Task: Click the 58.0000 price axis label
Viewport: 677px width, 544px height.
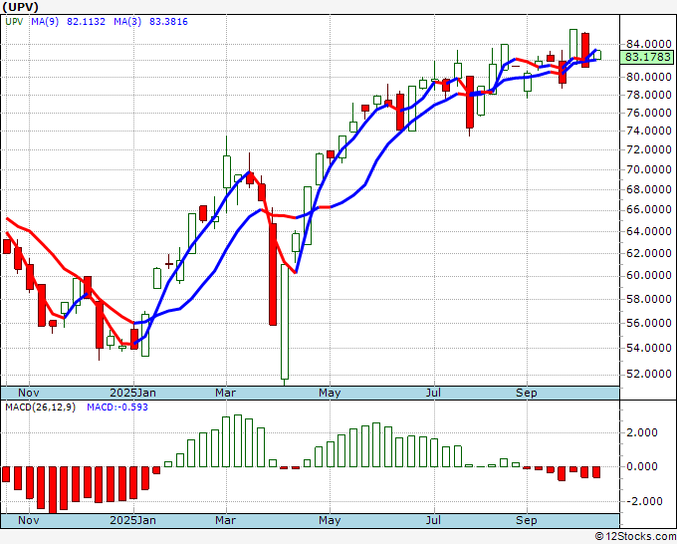Action: (x=649, y=299)
